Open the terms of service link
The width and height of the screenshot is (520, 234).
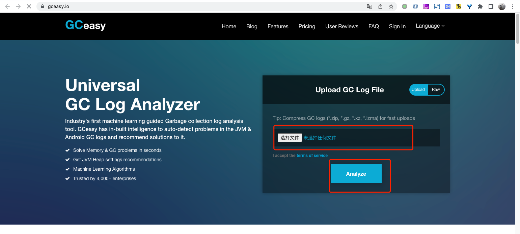pyautogui.click(x=312, y=156)
